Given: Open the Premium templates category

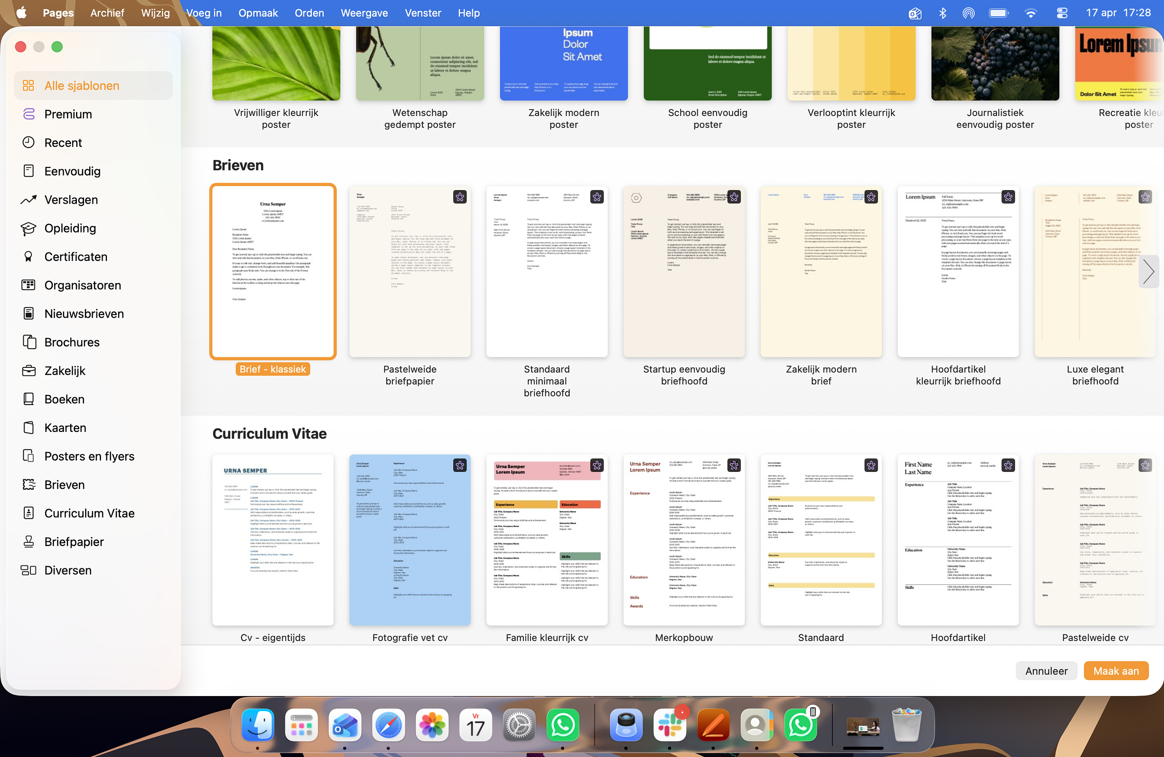Looking at the screenshot, I should (x=68, y=114).
